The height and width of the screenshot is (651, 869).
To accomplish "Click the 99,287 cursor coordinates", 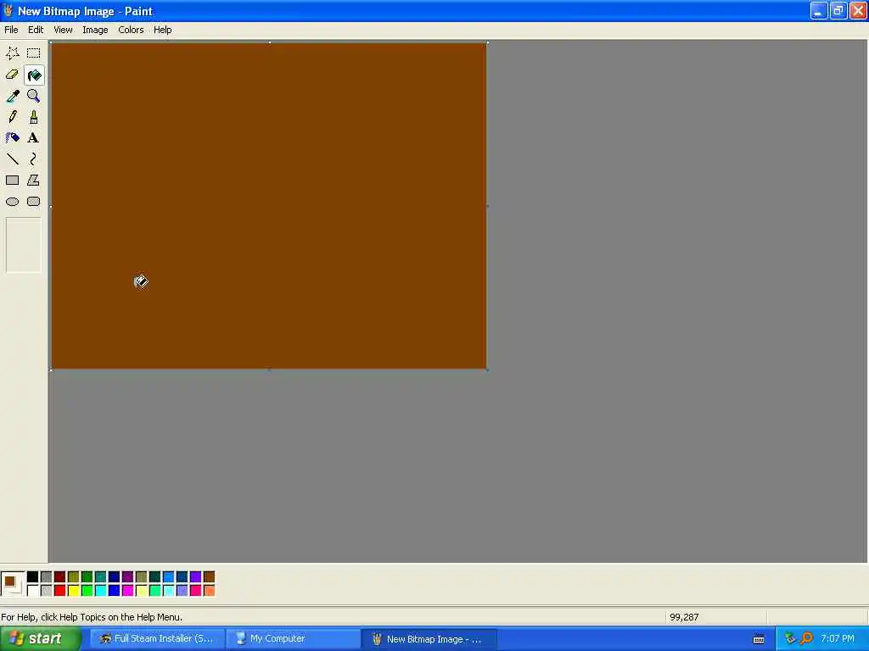I will pyautogui.click(x=684, y=617).
